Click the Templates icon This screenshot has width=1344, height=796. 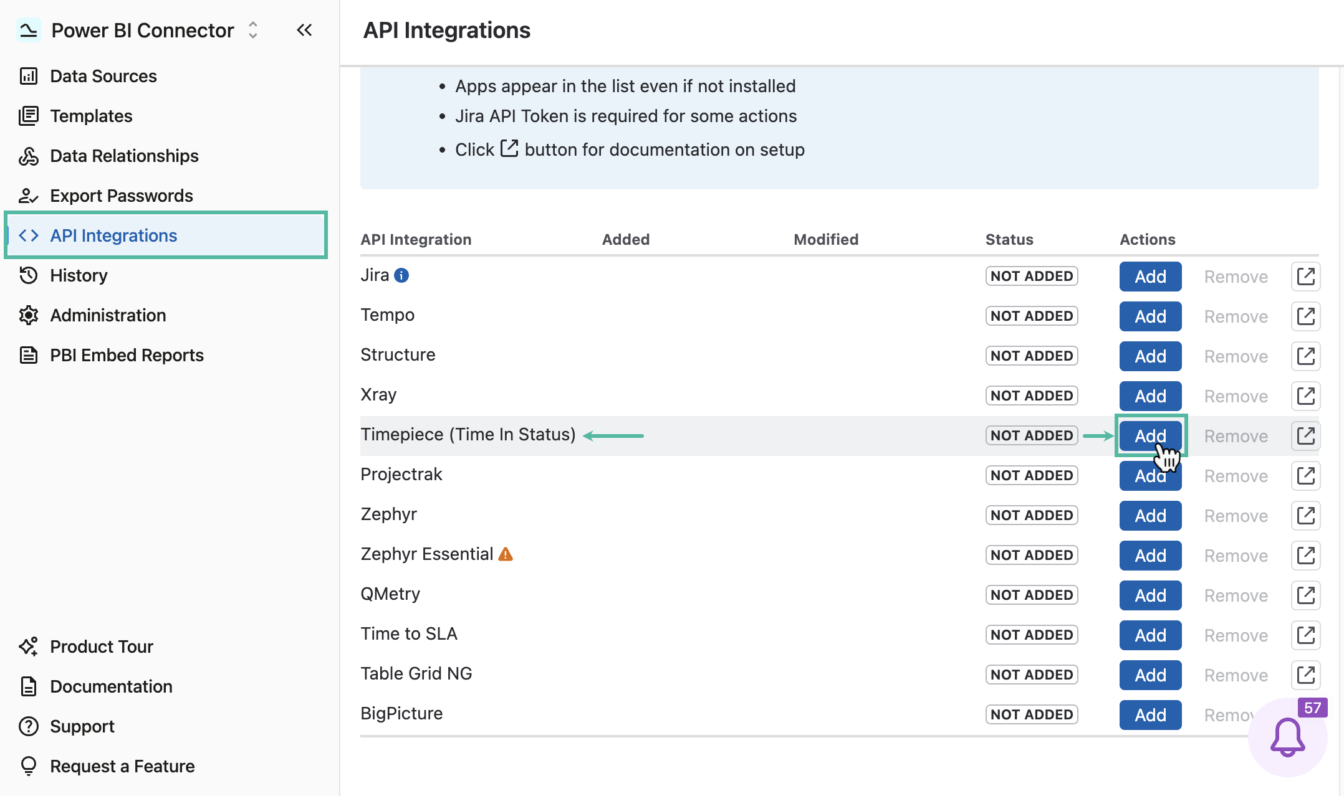point(29,116)
